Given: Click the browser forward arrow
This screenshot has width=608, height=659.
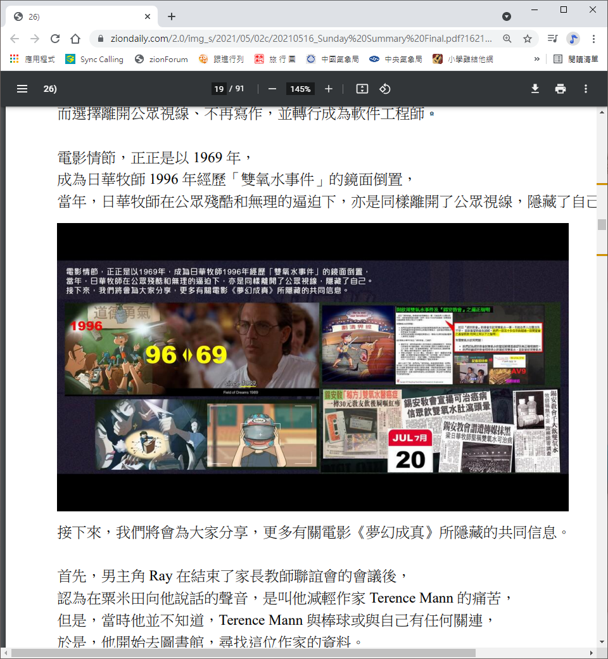Looking at the screenshot, I should tap(35, 39).
